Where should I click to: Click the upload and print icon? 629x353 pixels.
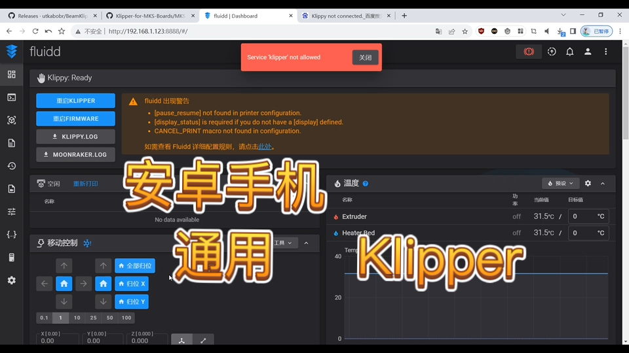(552, 52)
